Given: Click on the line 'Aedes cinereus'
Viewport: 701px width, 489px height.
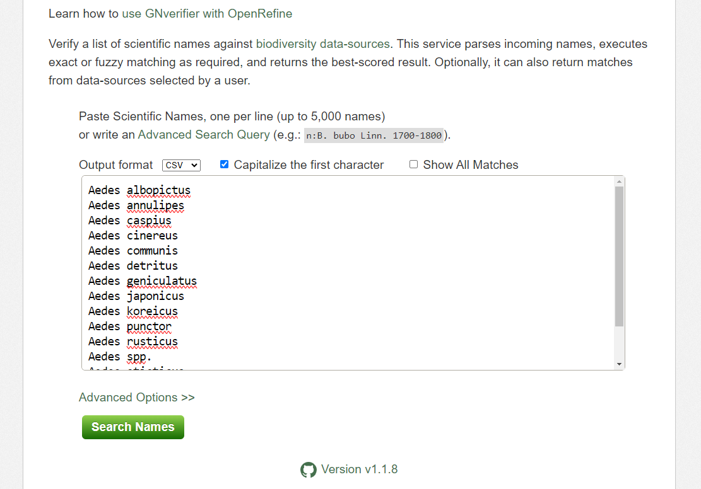Looking at the screenshot, I should [133, 236].
